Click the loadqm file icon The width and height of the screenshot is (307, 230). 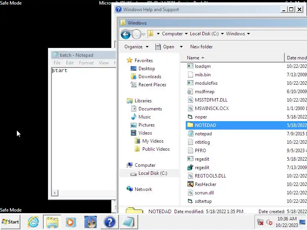pos(190,66)
